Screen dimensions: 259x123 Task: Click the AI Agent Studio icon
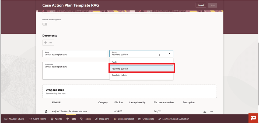point(6,119)
